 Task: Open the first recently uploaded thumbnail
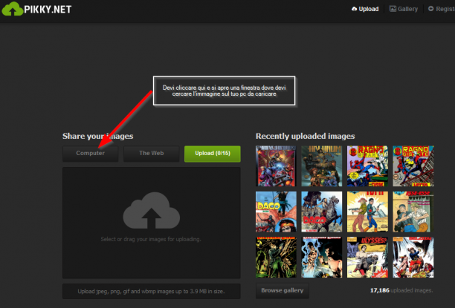click(276, 166)
